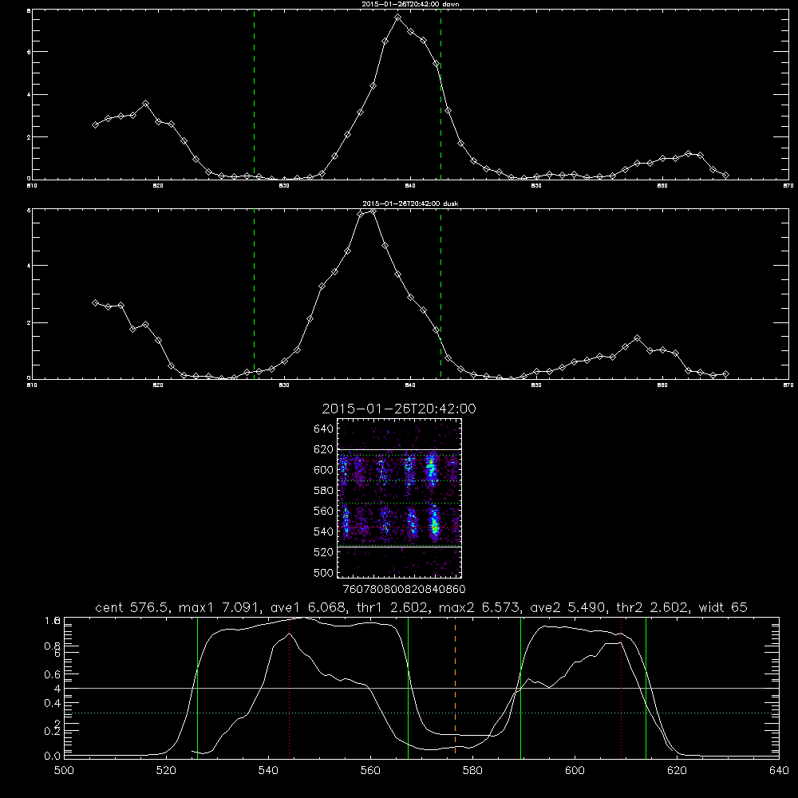Screen dimensions: 798x798
Task: Click the '640' y-axis label beside the spectrogram
Action: tap(323, 429)
